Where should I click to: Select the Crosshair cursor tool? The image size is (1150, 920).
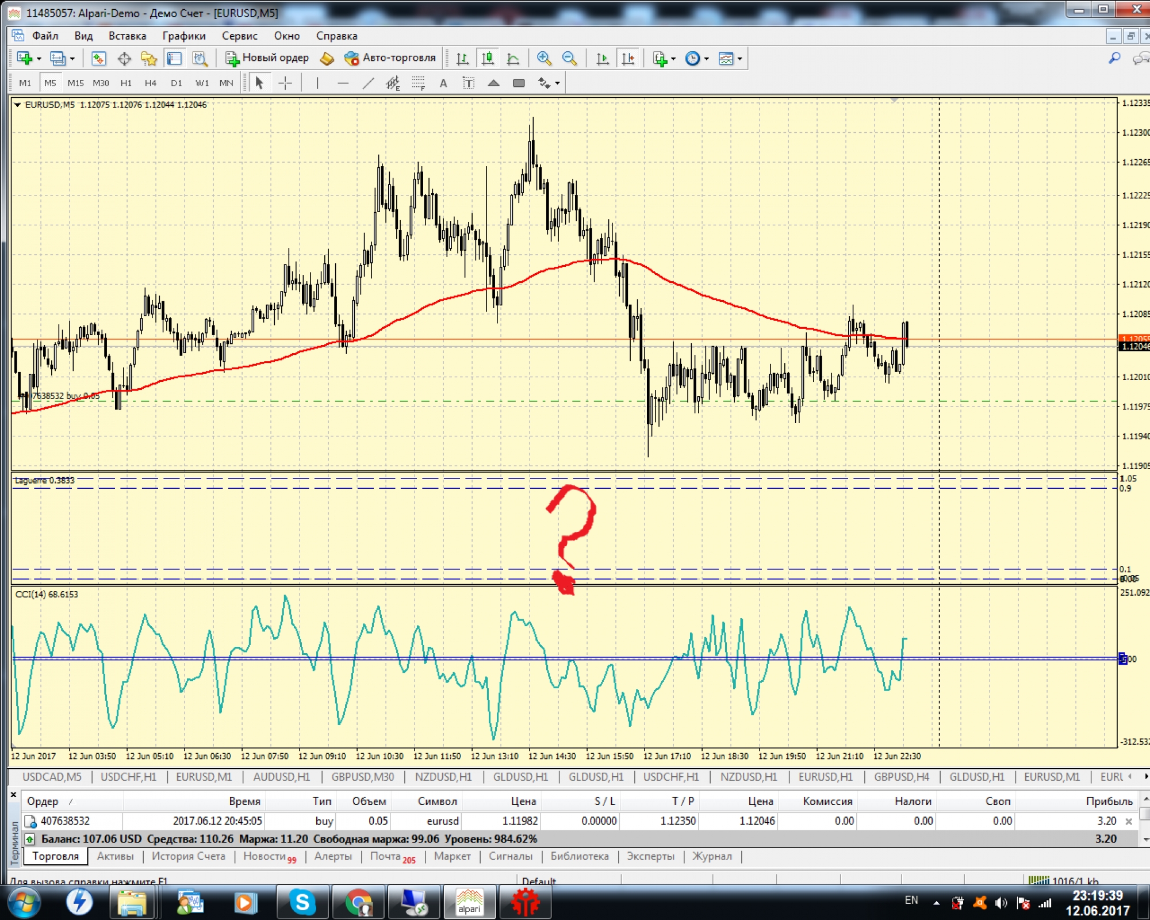[x=285, y=83]
